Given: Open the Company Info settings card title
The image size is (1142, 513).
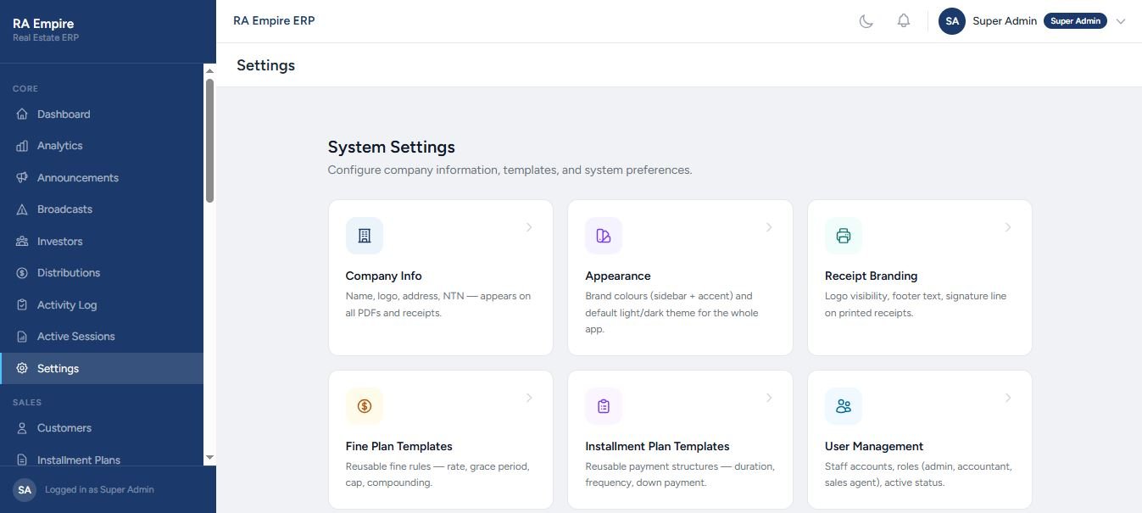Looking at the screenshot, I should click(383, 276).
